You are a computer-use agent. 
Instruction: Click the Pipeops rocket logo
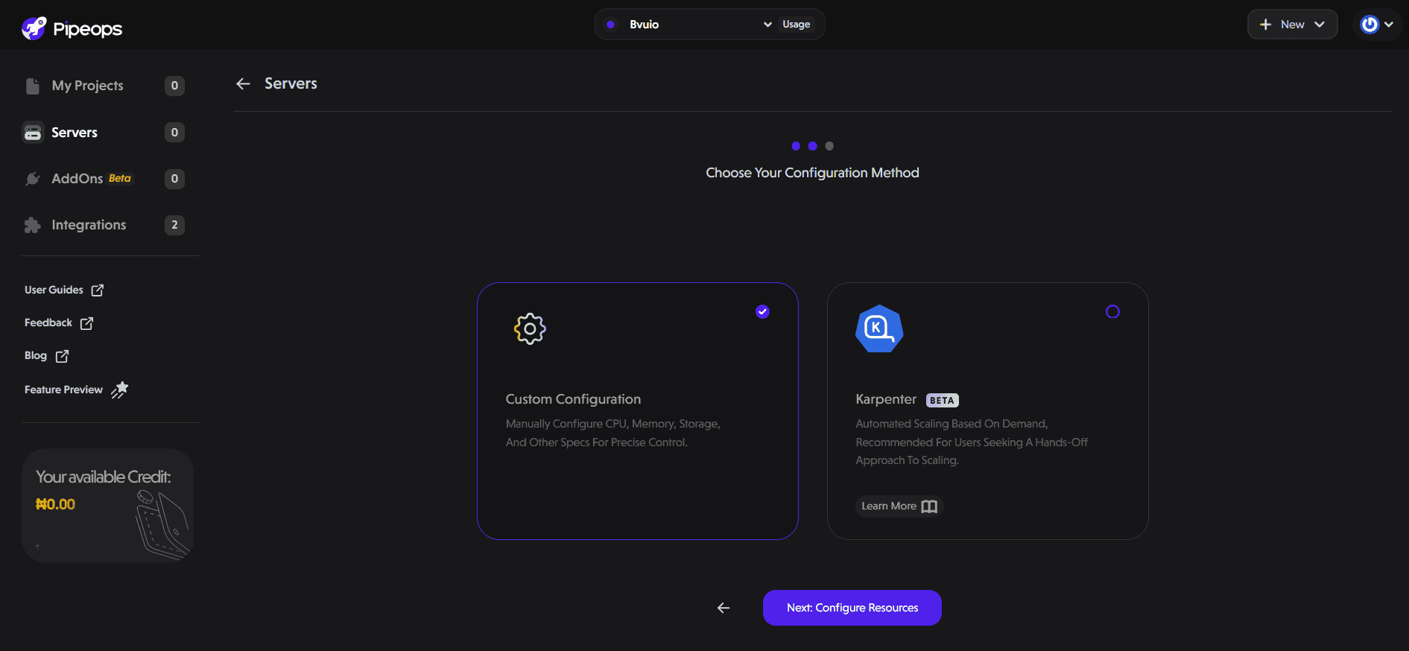point(34,28)
